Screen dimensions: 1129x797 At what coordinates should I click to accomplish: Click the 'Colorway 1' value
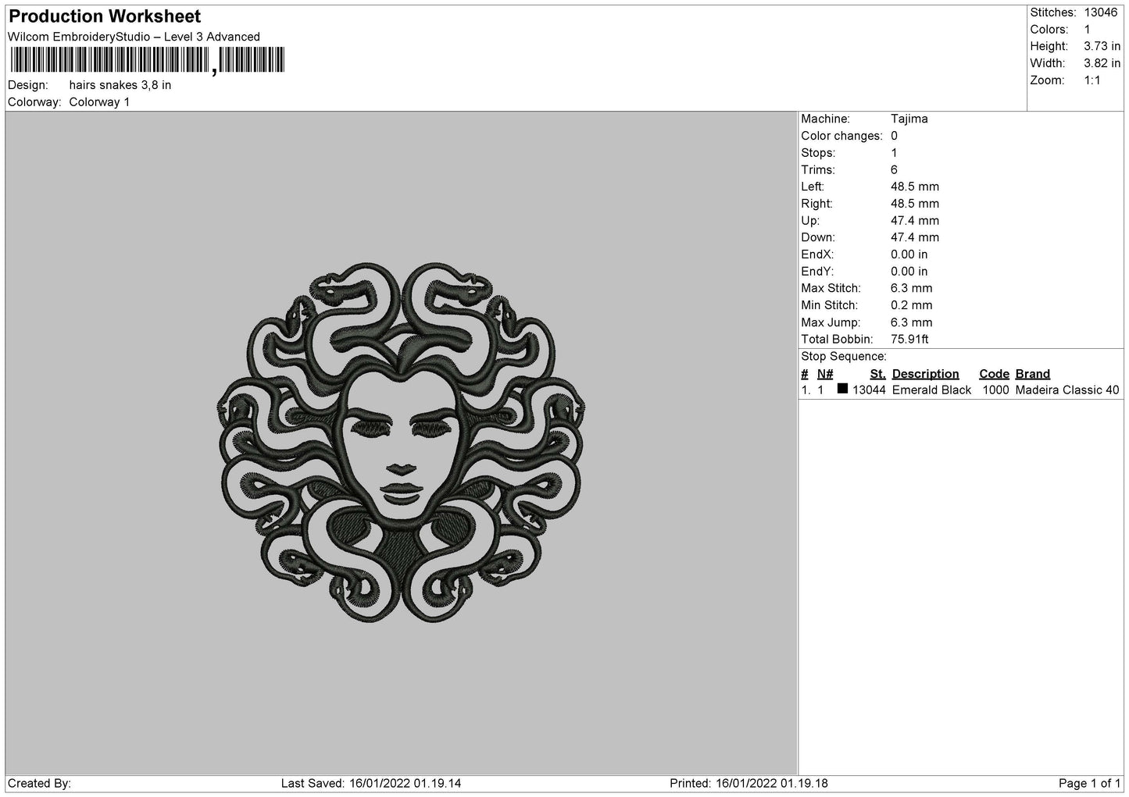pyautogui.click(x=100, y=102)
